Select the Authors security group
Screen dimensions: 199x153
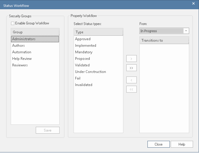pos(18,46)
